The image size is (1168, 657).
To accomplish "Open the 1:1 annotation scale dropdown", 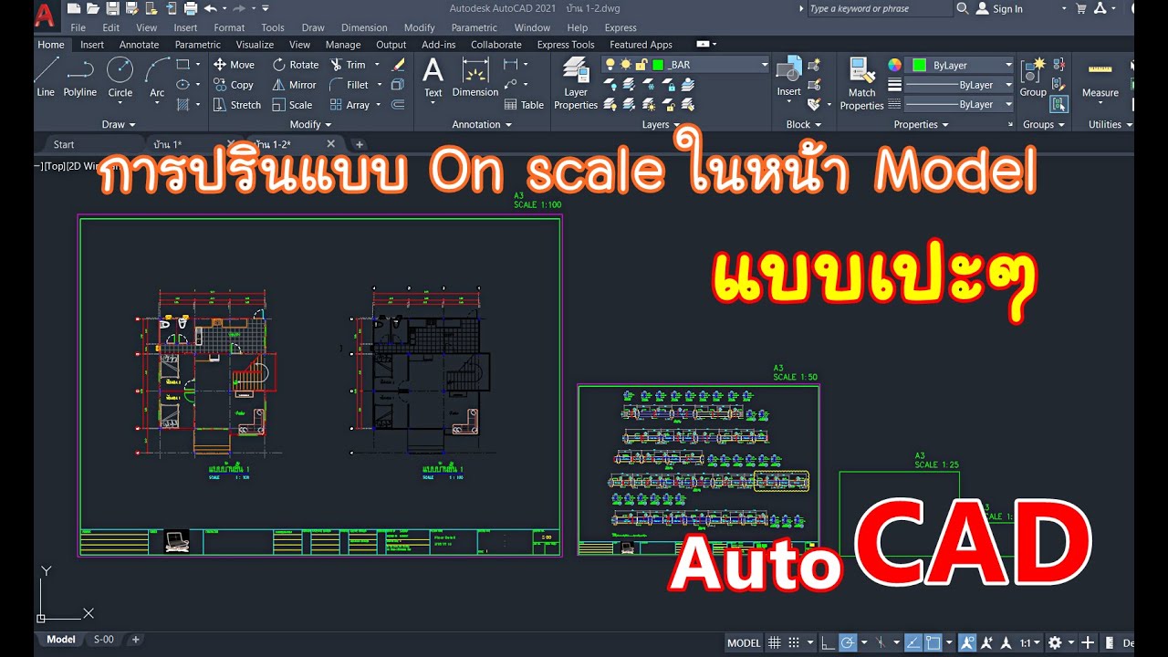I will [1030, 643].
